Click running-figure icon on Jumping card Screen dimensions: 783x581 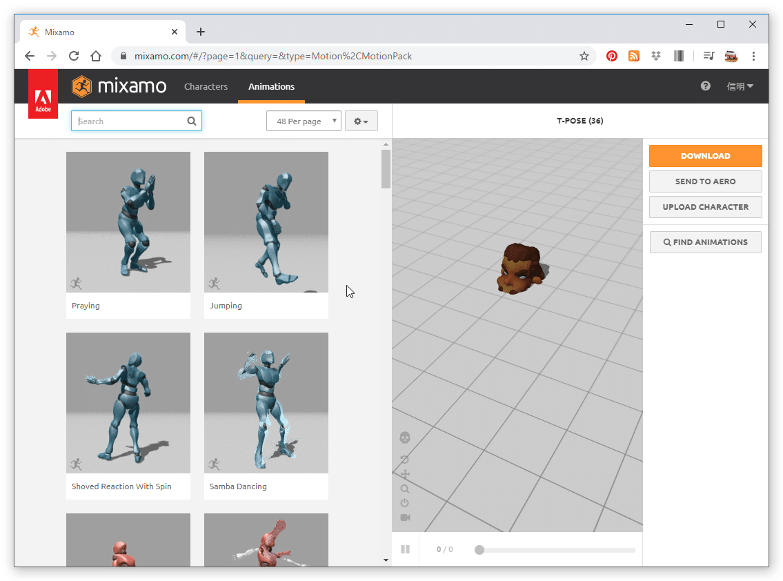215,284
